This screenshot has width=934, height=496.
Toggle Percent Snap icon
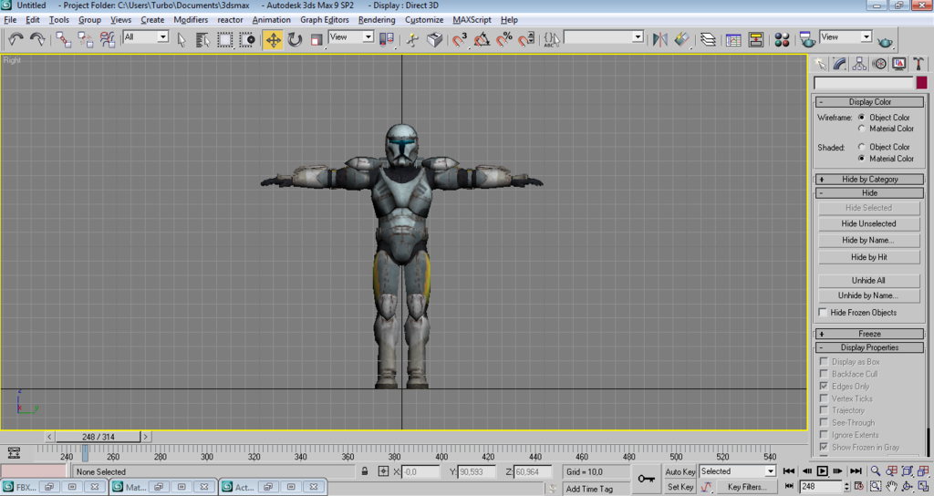503,40
